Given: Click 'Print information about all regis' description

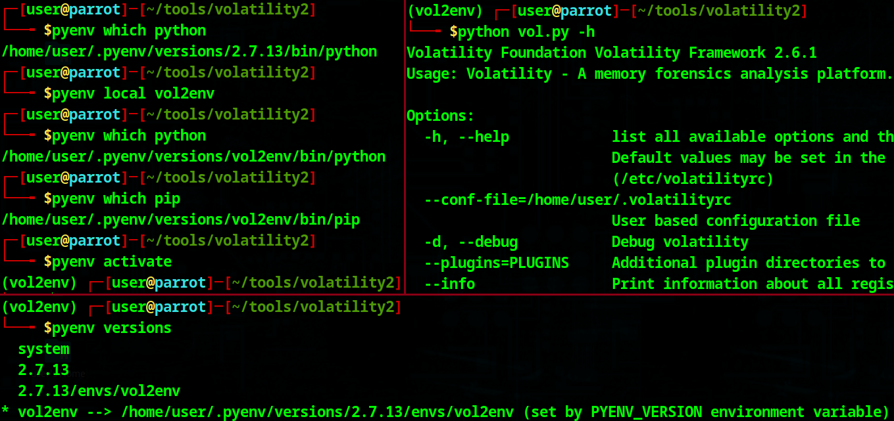Looking at the screenshot, I should point(753,284).
